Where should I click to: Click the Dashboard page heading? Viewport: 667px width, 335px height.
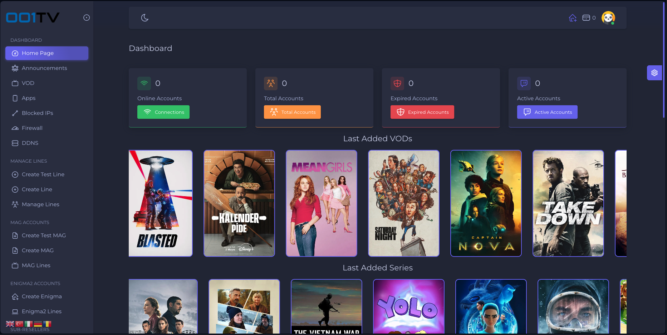(x=151, y=49)
